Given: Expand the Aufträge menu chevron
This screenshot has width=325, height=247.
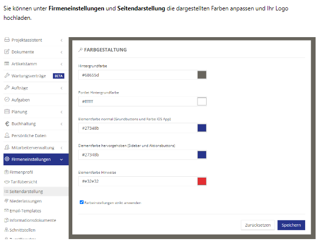Looking at the screenshot, I should 61,88.
